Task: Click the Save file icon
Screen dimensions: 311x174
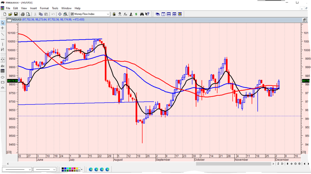Action: point(16,14)
